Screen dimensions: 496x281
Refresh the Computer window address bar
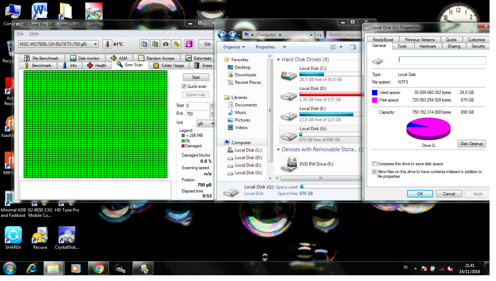tap(319, 35)
